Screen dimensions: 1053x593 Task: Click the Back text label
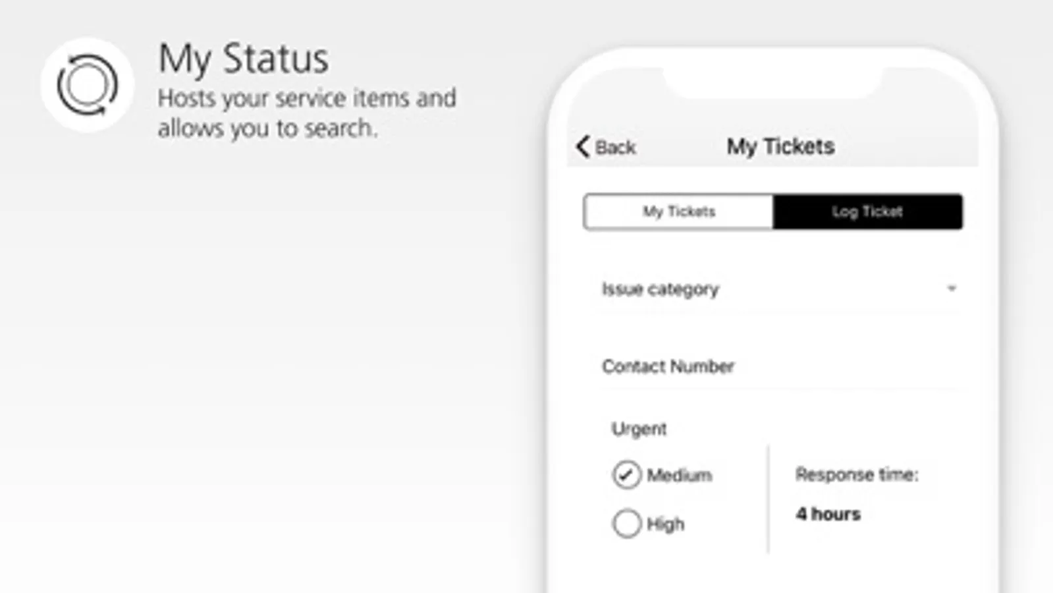pyautogui.click(x=616, y=147)
